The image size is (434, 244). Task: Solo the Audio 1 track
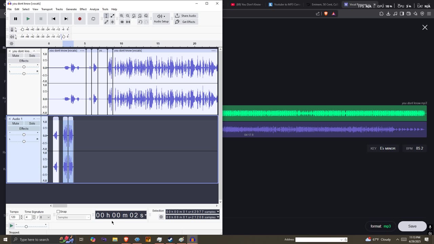click(32, 123)
